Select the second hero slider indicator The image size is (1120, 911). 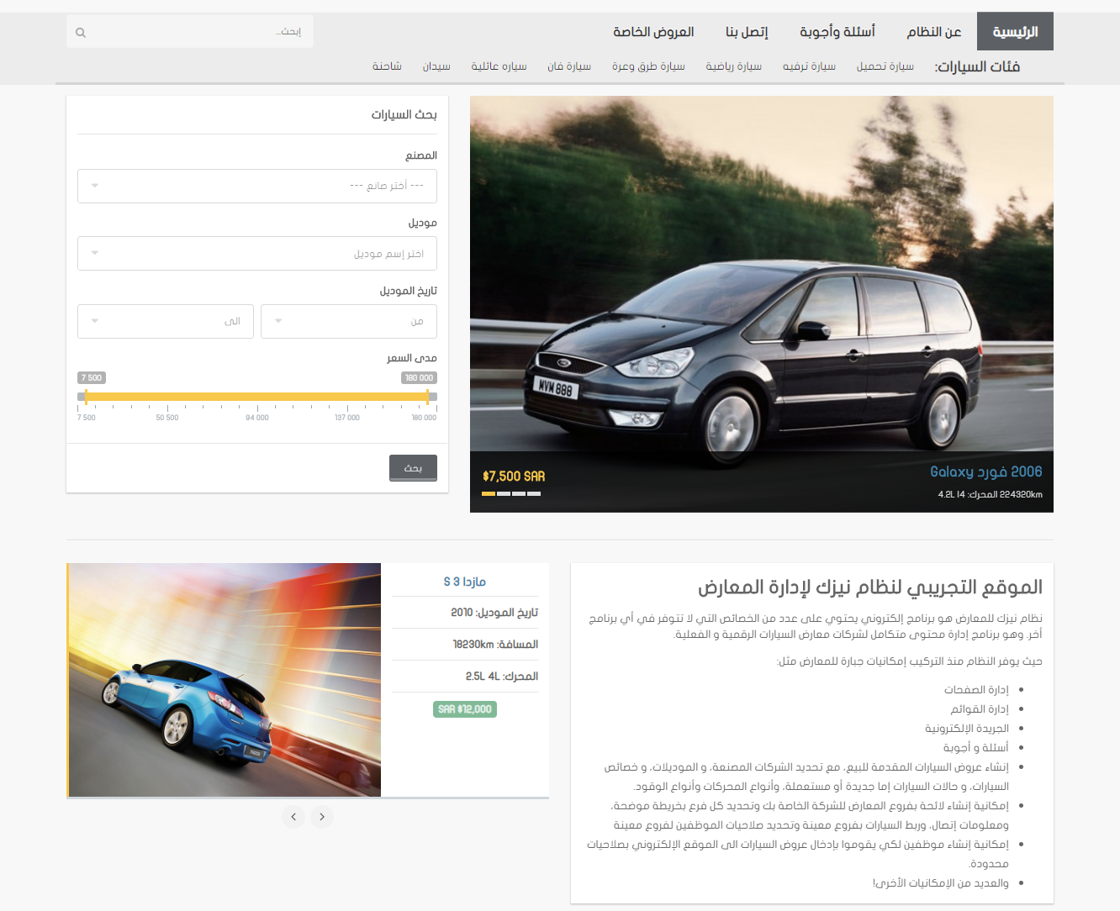coord(504,494)
